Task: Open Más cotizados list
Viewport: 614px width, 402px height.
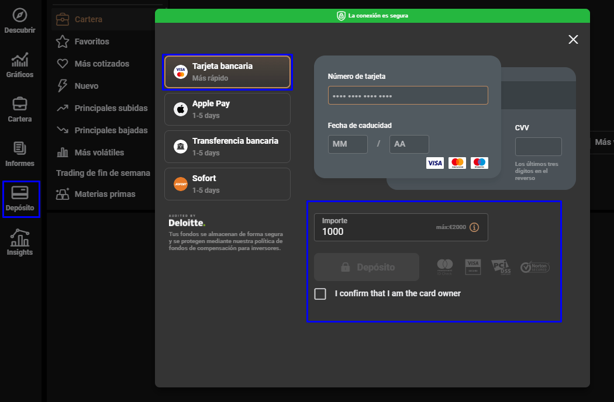Action: [102, 64]
